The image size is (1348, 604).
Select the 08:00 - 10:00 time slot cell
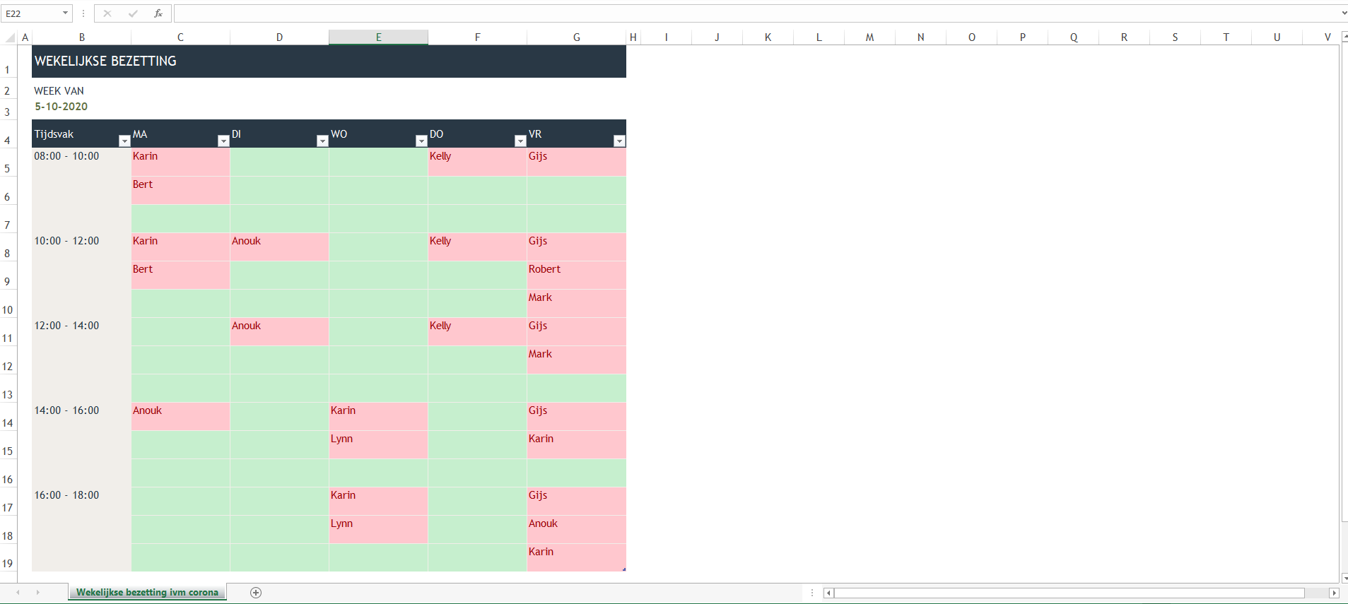pos(81,162)
